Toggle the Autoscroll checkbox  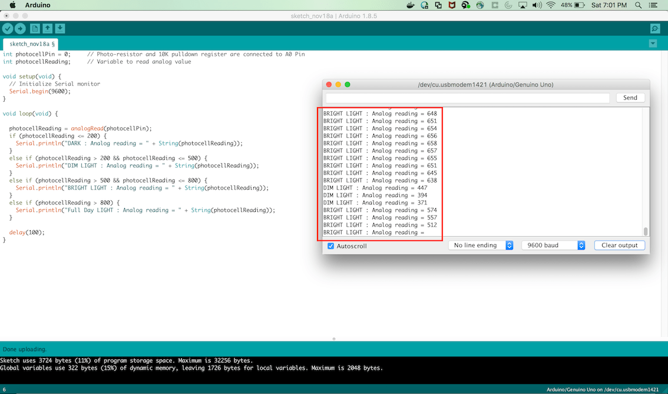(x=330, y=246)
